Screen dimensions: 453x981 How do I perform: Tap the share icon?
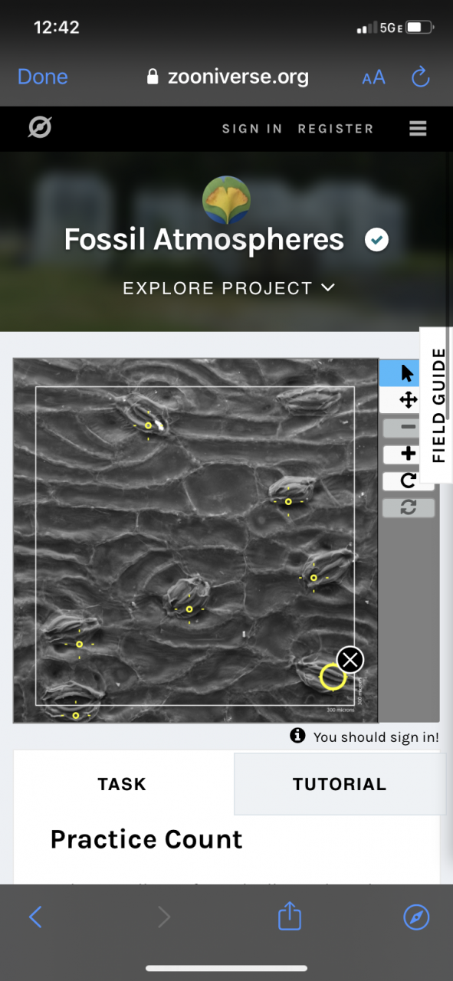pyautogui.click(x=289, y=917)
